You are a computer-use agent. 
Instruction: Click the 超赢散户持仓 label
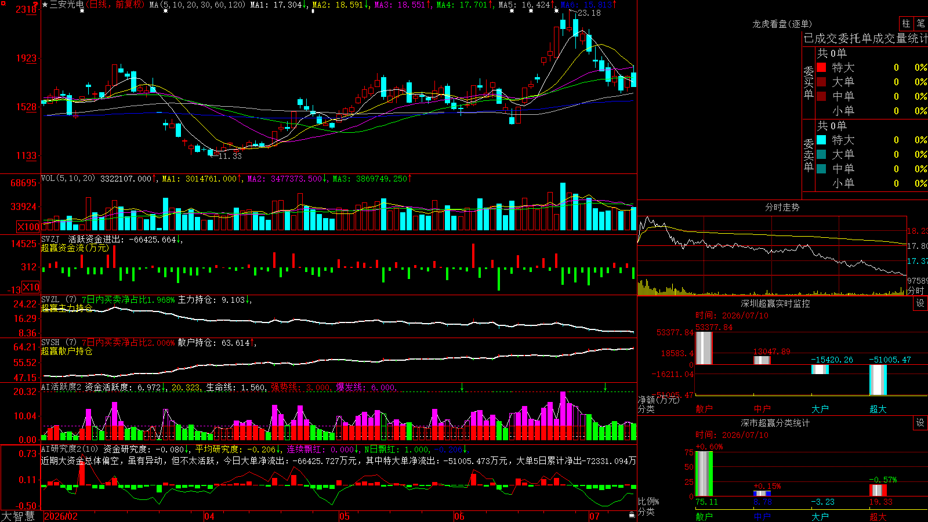(67, 351)
